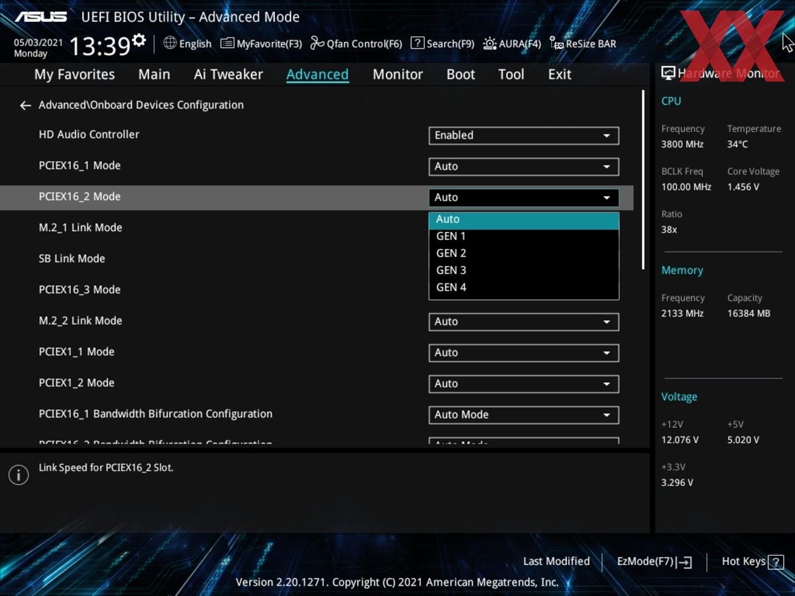Click the CPU Temperature 34°C value

point(737,144)
